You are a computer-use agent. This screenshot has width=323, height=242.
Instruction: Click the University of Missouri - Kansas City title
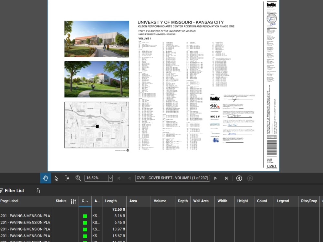tap(181, 22)
